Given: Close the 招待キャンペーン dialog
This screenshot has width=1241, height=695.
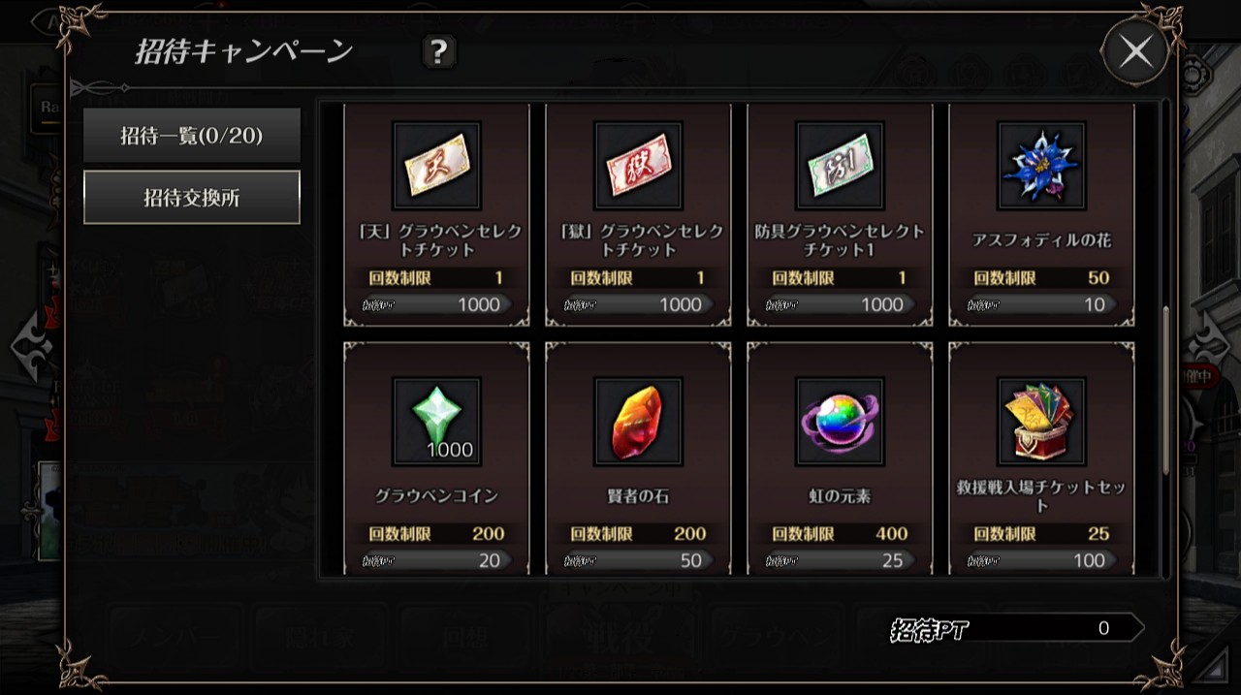Looking at the screenshot, I should click(x=1135, y=52).
